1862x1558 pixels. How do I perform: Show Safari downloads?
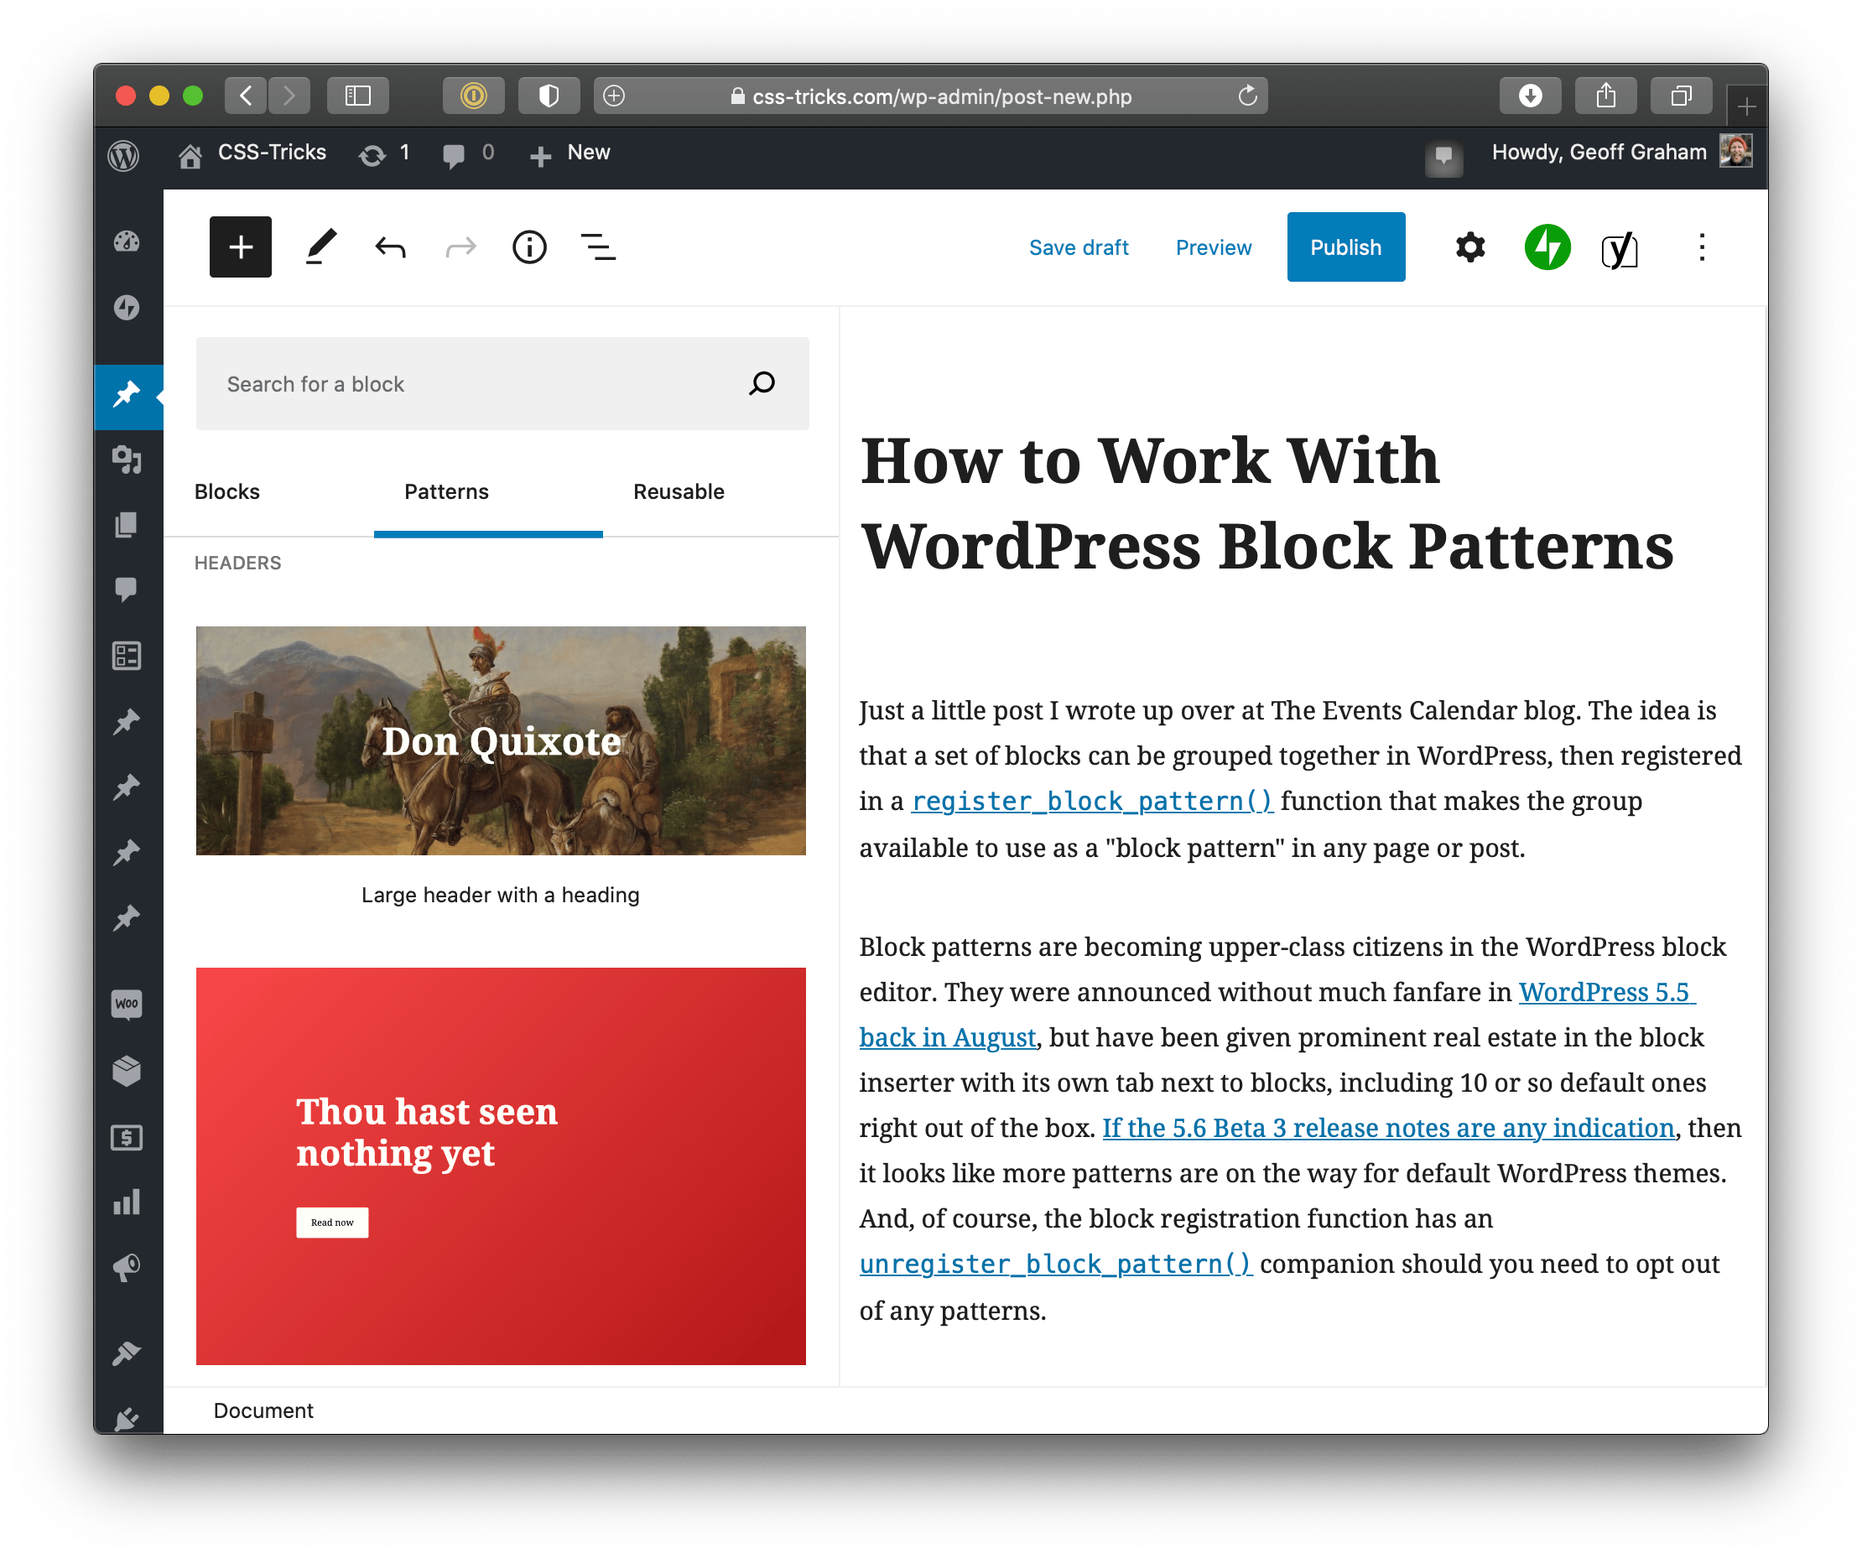point(1531,96)
